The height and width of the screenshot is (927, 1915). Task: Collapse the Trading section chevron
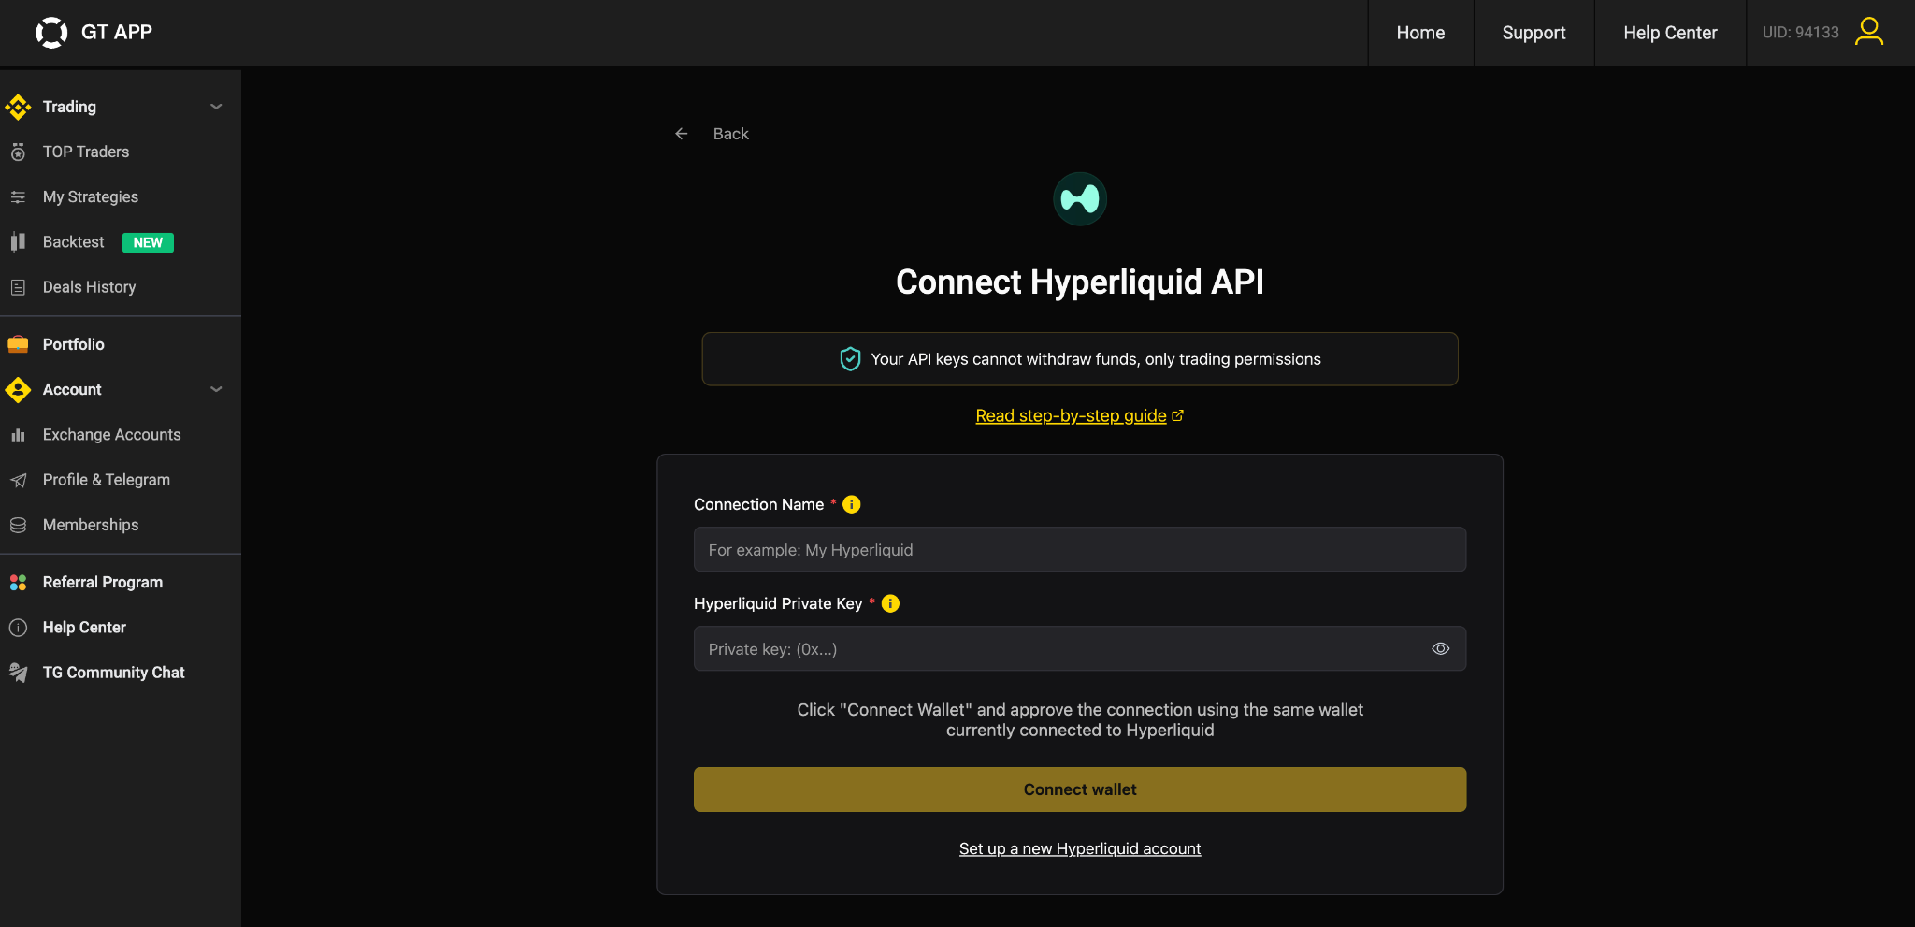tap(216, 107)
